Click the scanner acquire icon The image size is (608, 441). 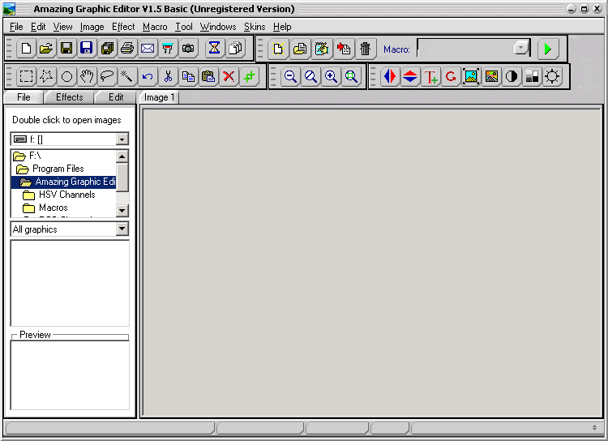(168, 49)
